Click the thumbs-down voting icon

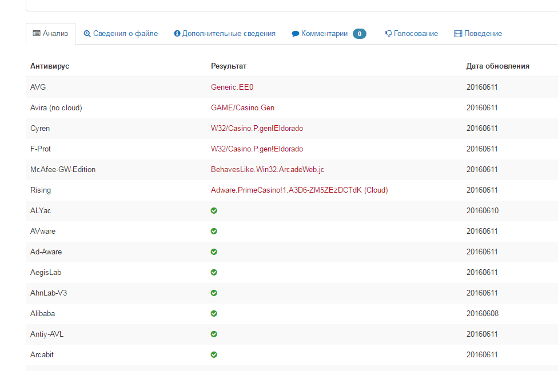tap(388, 34)
